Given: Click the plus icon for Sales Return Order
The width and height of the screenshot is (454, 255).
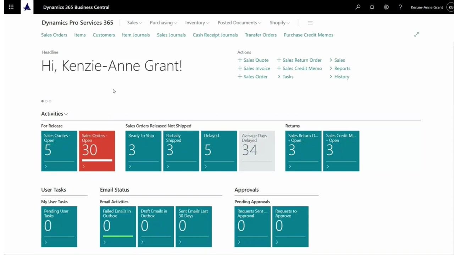Looking at the screenshot, I should point(279,60).
